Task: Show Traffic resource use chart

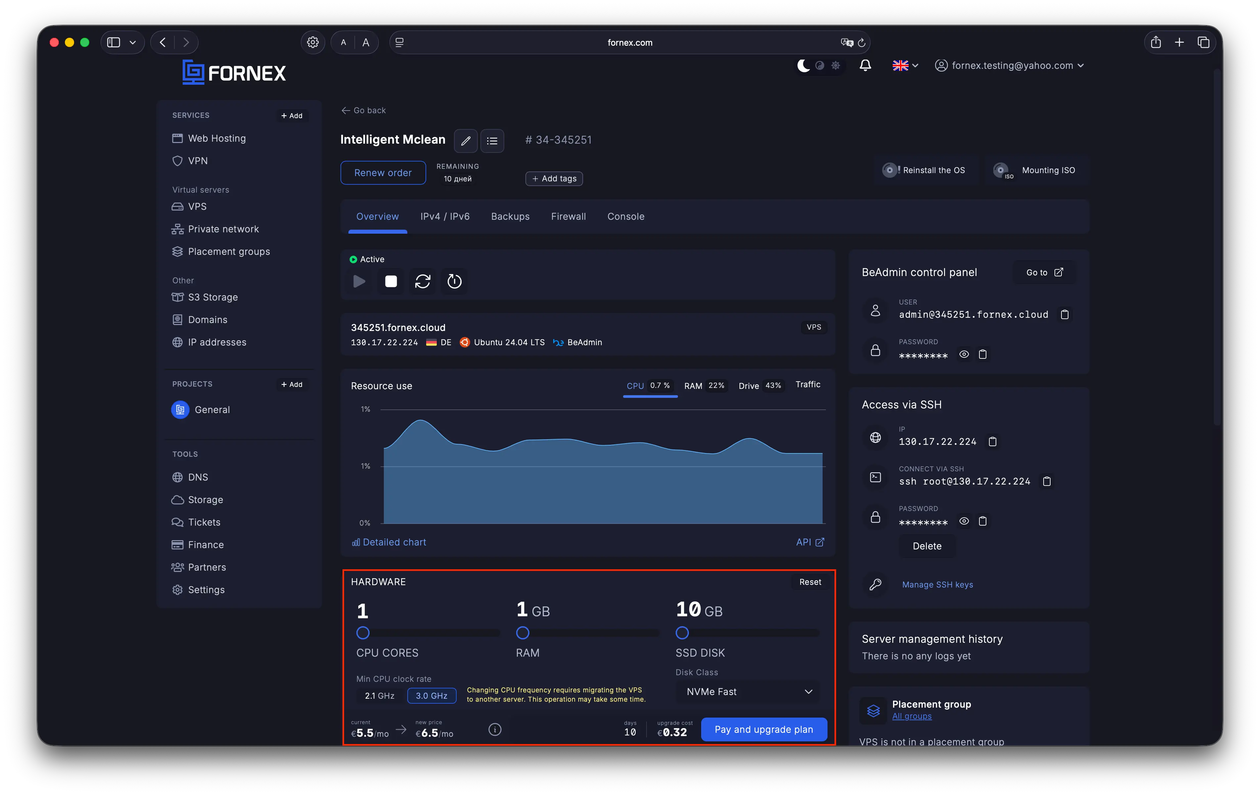Action: 807,385
